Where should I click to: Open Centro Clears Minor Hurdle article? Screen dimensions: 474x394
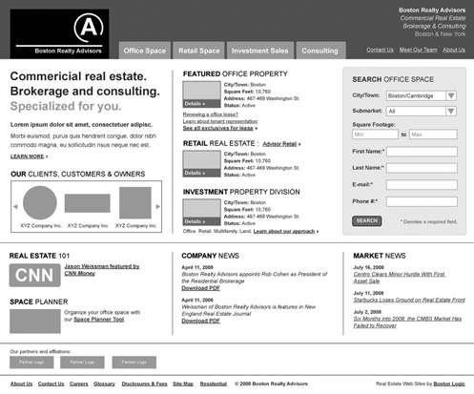coord(400,278)
